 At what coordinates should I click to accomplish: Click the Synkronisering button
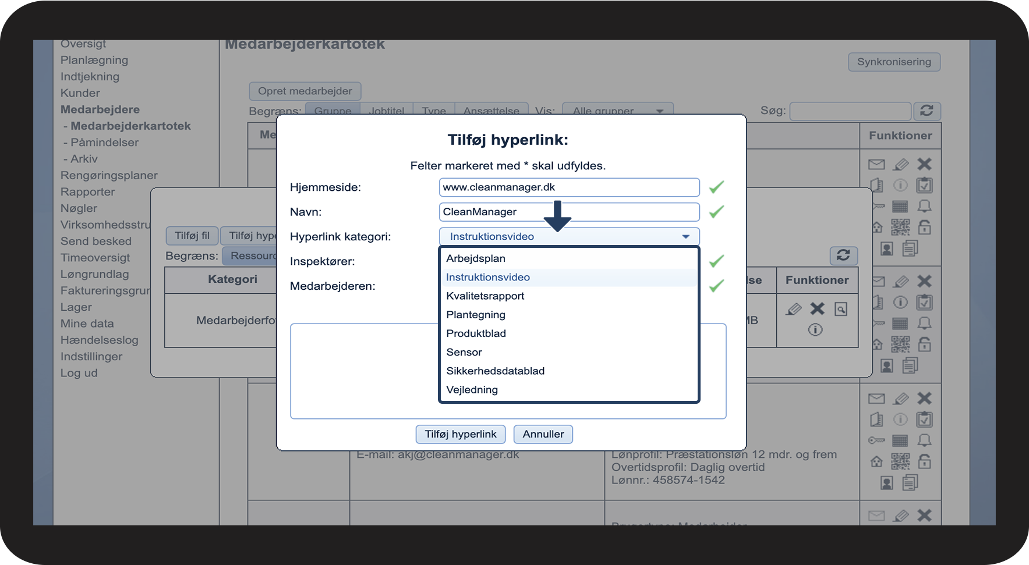(893, 62)
